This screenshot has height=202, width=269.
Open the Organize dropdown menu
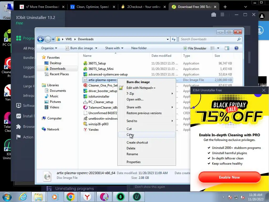click(49, 48)
